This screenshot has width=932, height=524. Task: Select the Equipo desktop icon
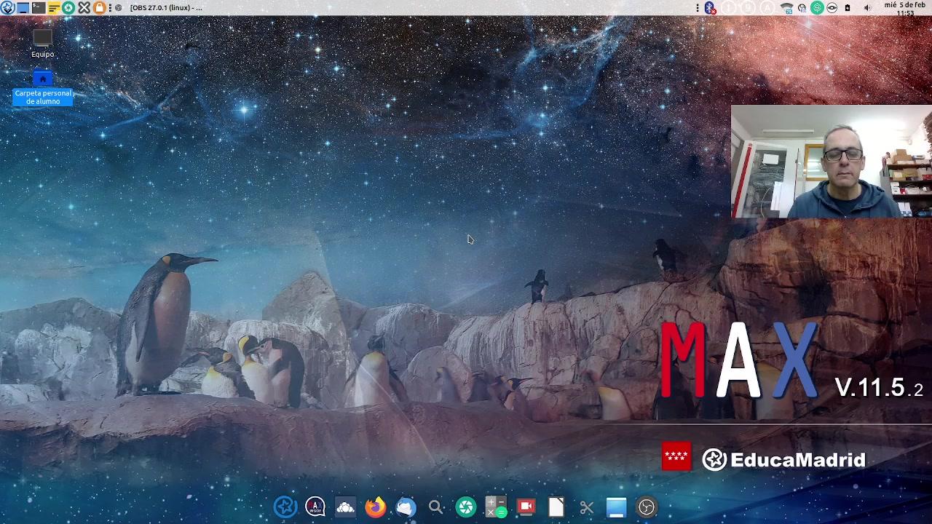tap(42, 44)
